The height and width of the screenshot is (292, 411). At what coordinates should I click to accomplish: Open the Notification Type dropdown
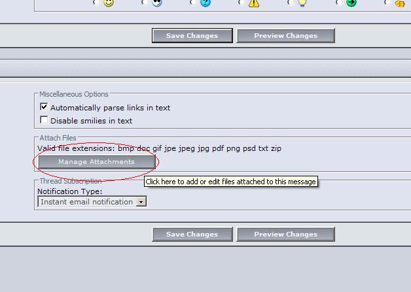(x=92, y=202)
